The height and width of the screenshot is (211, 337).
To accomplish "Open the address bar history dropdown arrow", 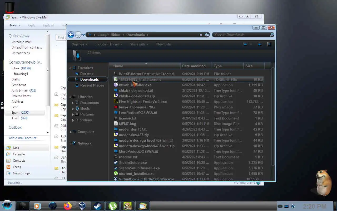I will click(x=201, y=35).
